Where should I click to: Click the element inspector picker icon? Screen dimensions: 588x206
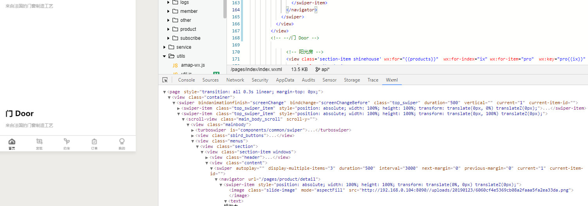pyautogui.click(x=165, y=80)
